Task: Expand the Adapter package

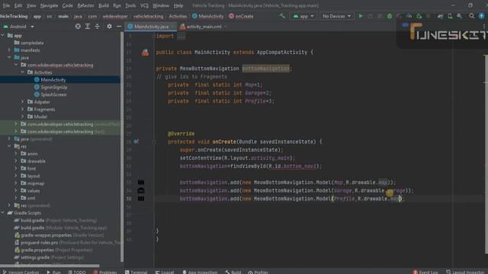Action: (23, 102)
